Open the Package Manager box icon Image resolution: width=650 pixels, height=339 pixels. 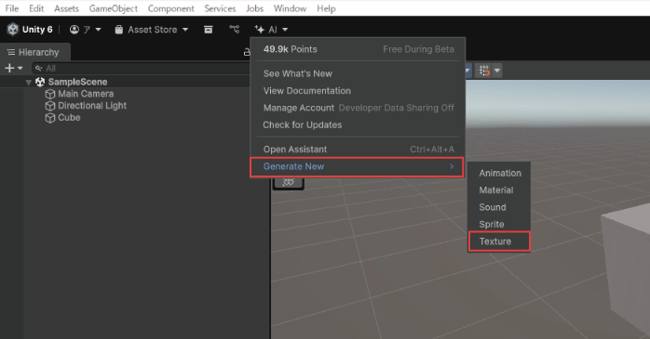pyautogui.click(x=209, y=30)
